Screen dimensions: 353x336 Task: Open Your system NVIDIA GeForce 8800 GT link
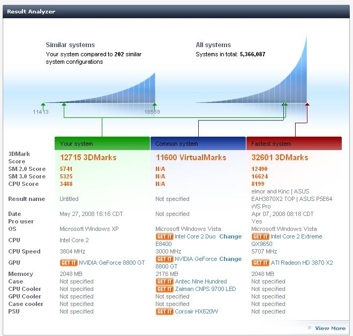pos(111,263)
